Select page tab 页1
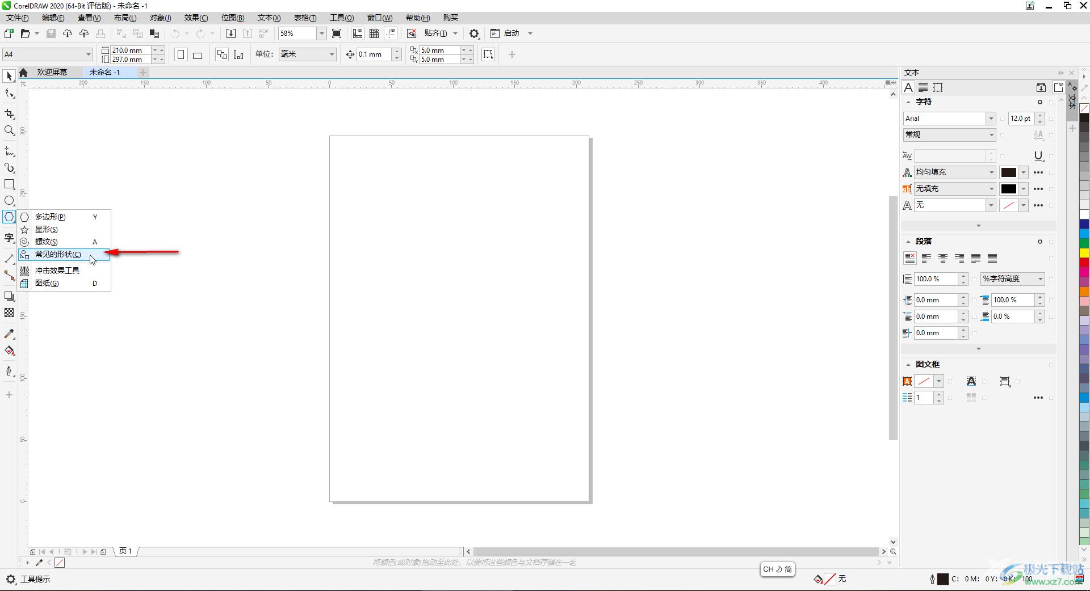 coord(125,551)
